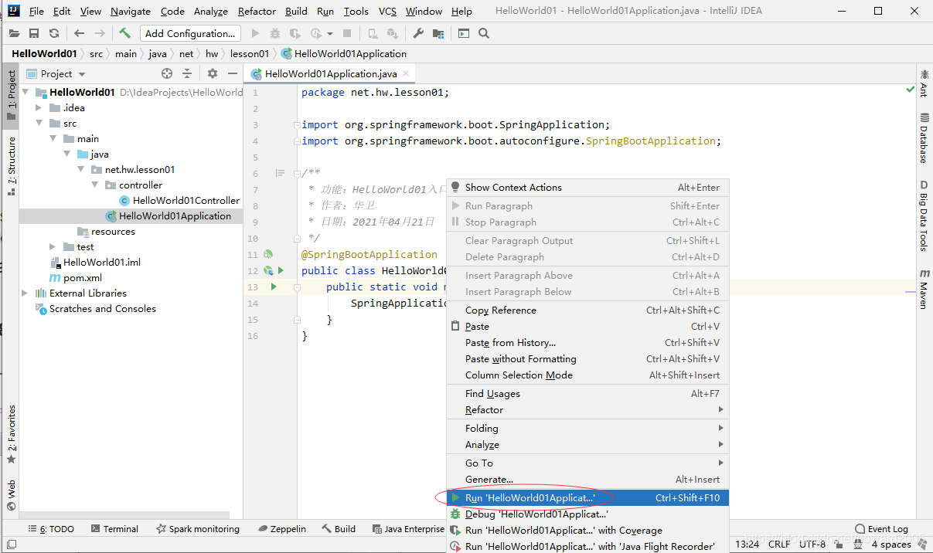Open the Terminal tool window
The width and height of the screenshot is (933, 553).
(x=114, y=529)
